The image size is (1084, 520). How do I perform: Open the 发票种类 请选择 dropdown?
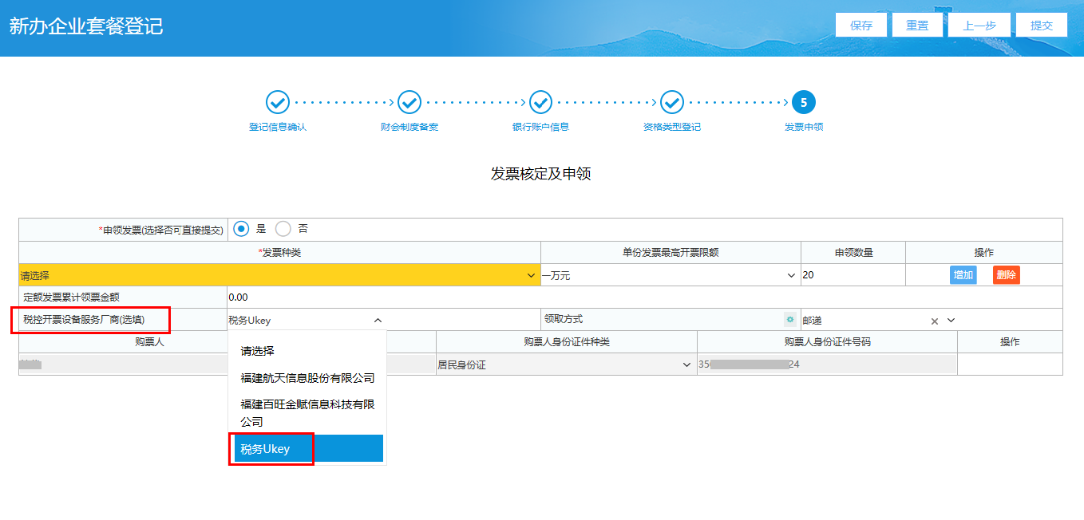[279, 275]
